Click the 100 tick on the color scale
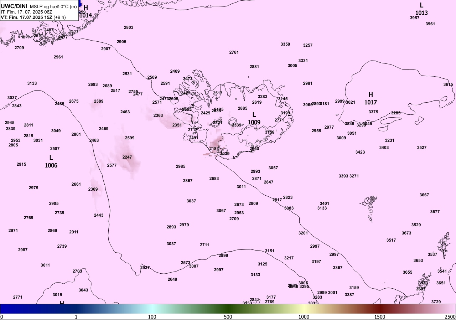Viewport: 456px width, 320px height. coord(152,317)
